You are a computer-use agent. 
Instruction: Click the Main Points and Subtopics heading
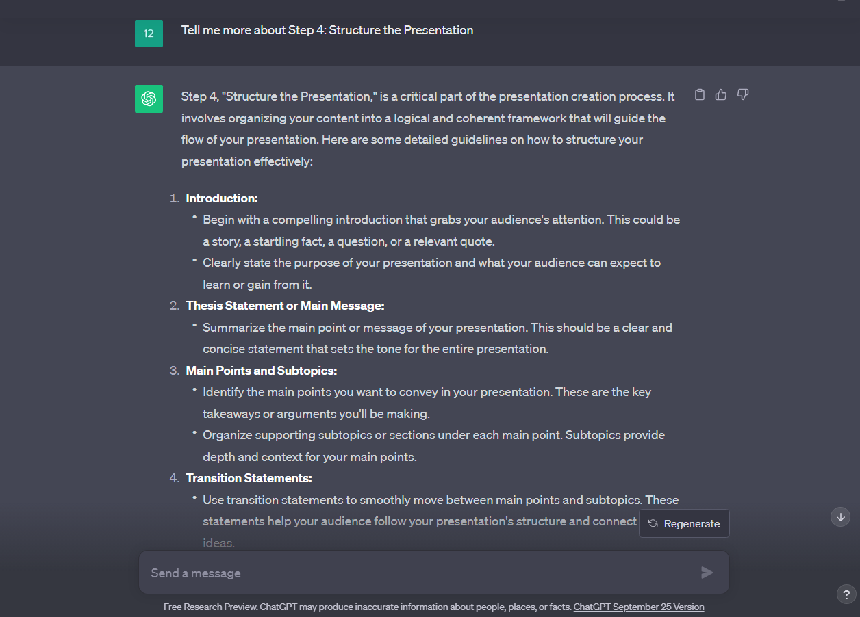(x=262, y=371)
